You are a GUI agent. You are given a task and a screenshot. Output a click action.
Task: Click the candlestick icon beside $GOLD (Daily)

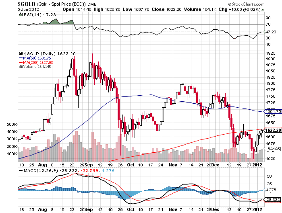tap(21, 53)
